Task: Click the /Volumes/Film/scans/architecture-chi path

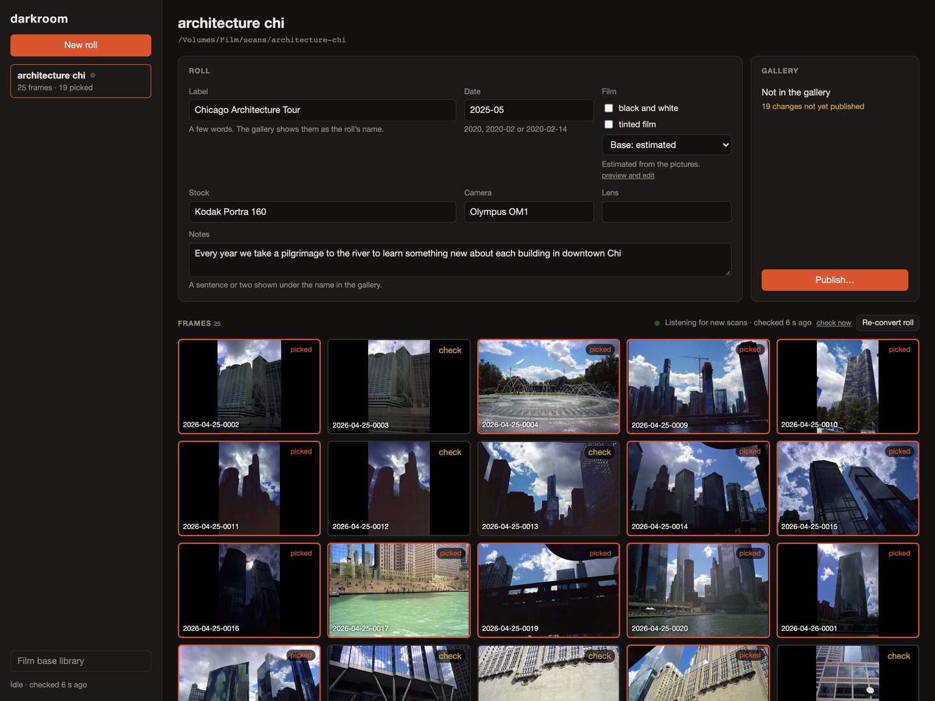Action: click(262, 40)
